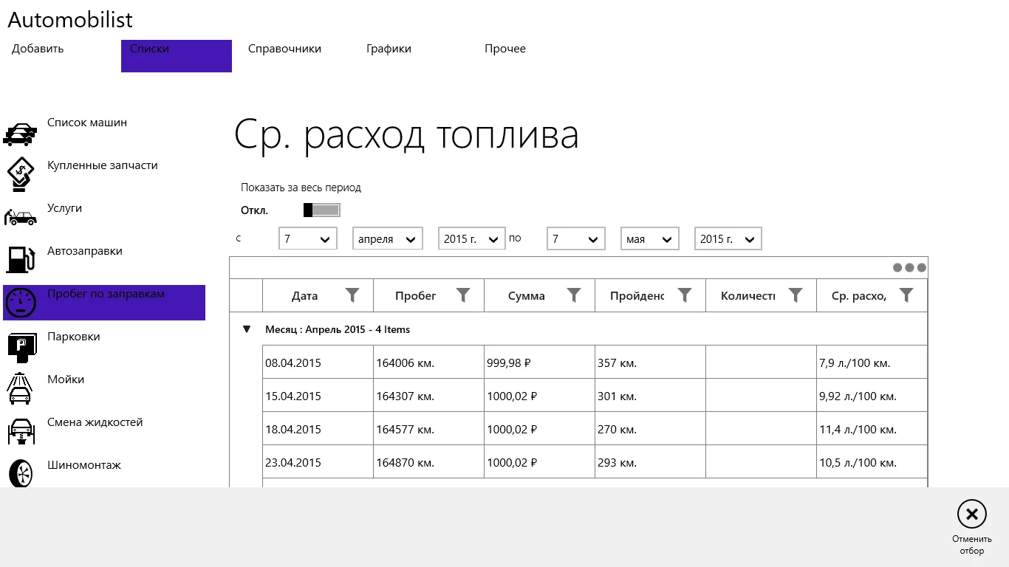Open Шиномонтаж list
This screenshot has width=1009, height=567.
point(84,465)
